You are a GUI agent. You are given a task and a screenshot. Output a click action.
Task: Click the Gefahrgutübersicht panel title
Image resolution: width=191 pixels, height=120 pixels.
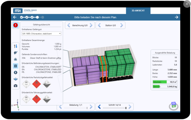tap(41, 25)
